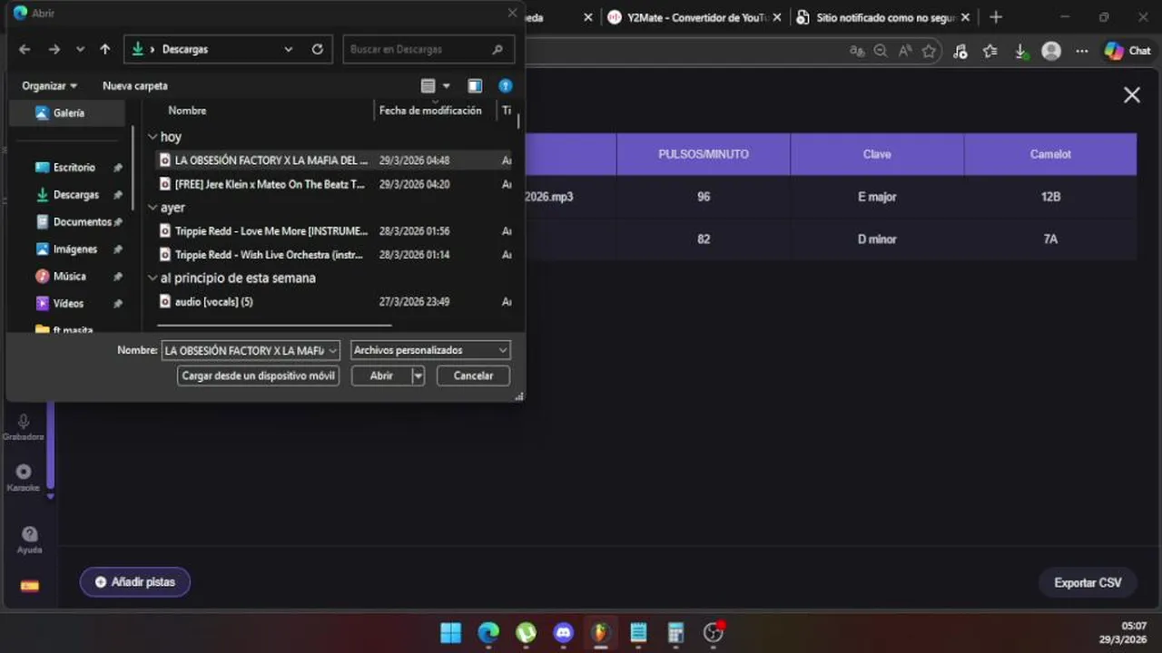Go up one folder level
Image resolution: width=1162 pixels, height=653 pixels.
point(105,49)
